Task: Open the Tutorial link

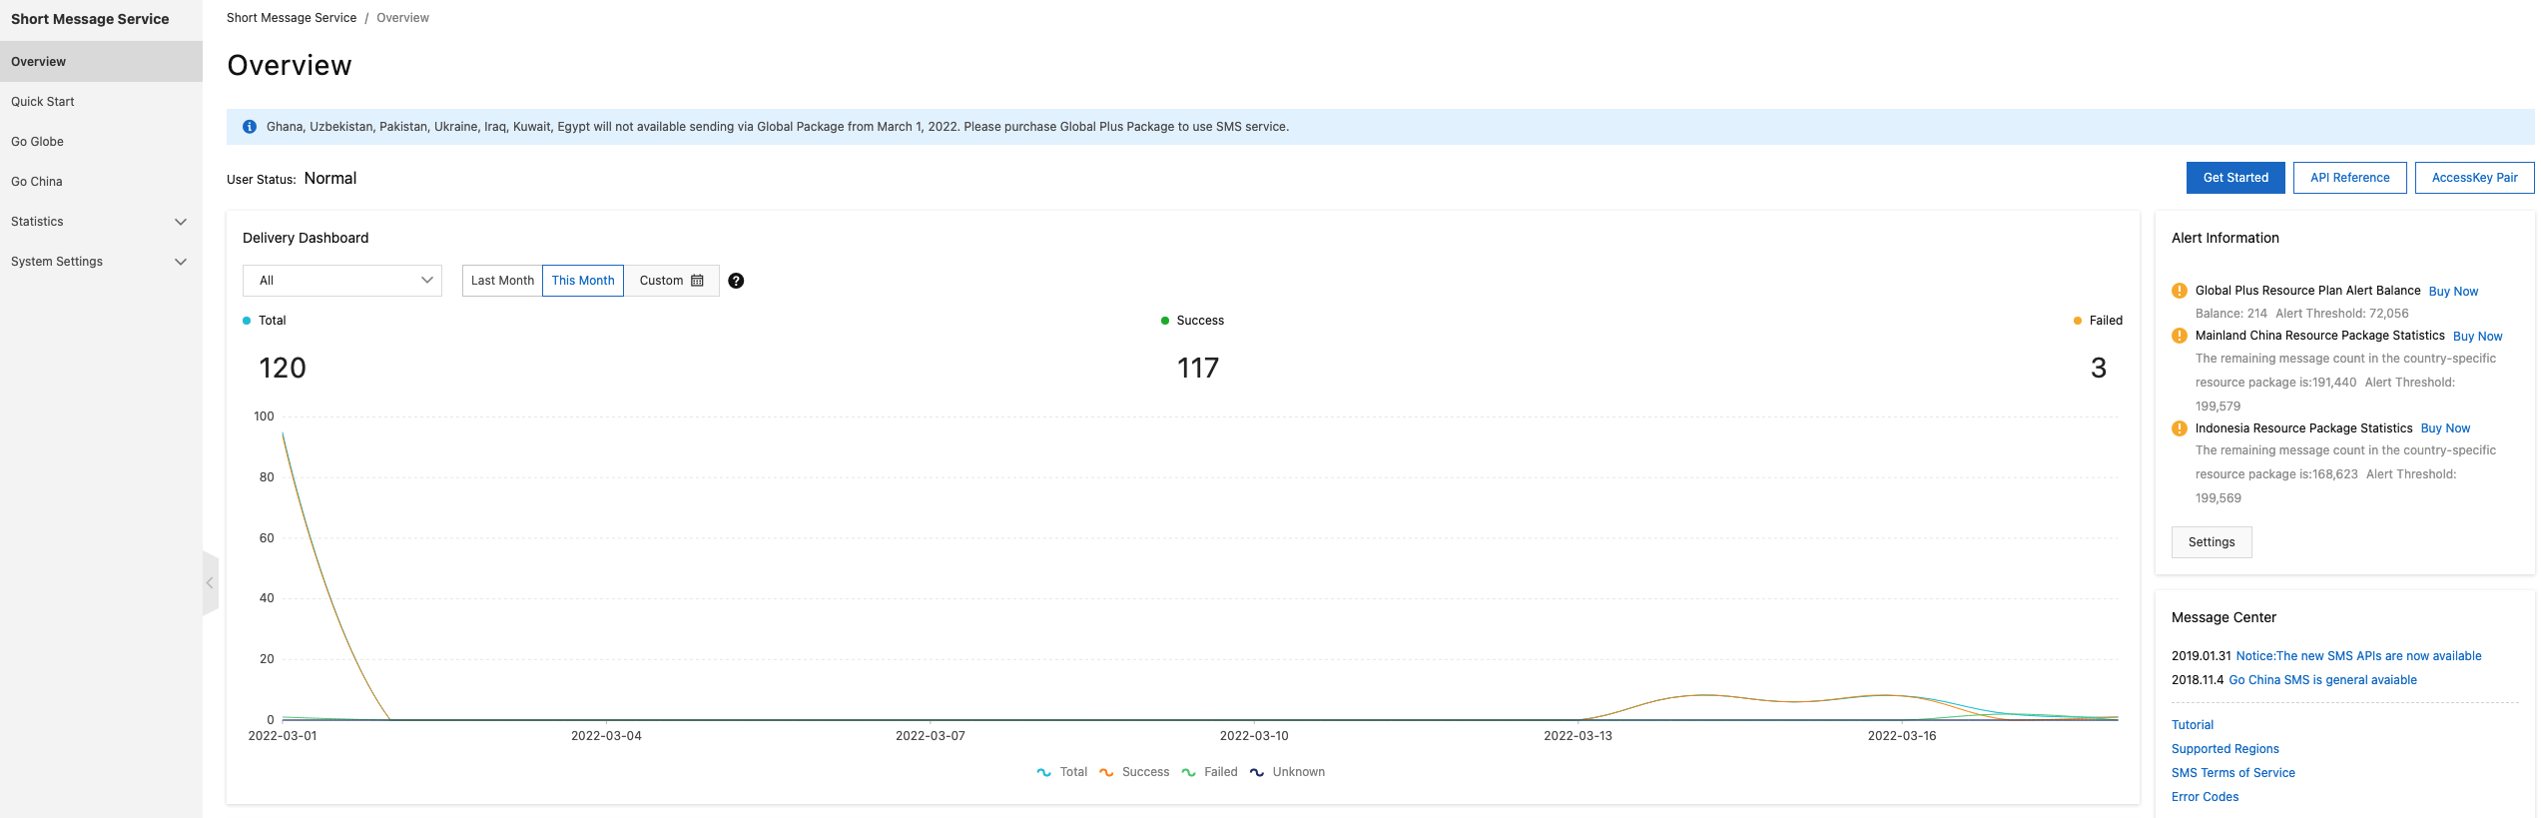Action: pos(2192,725)
